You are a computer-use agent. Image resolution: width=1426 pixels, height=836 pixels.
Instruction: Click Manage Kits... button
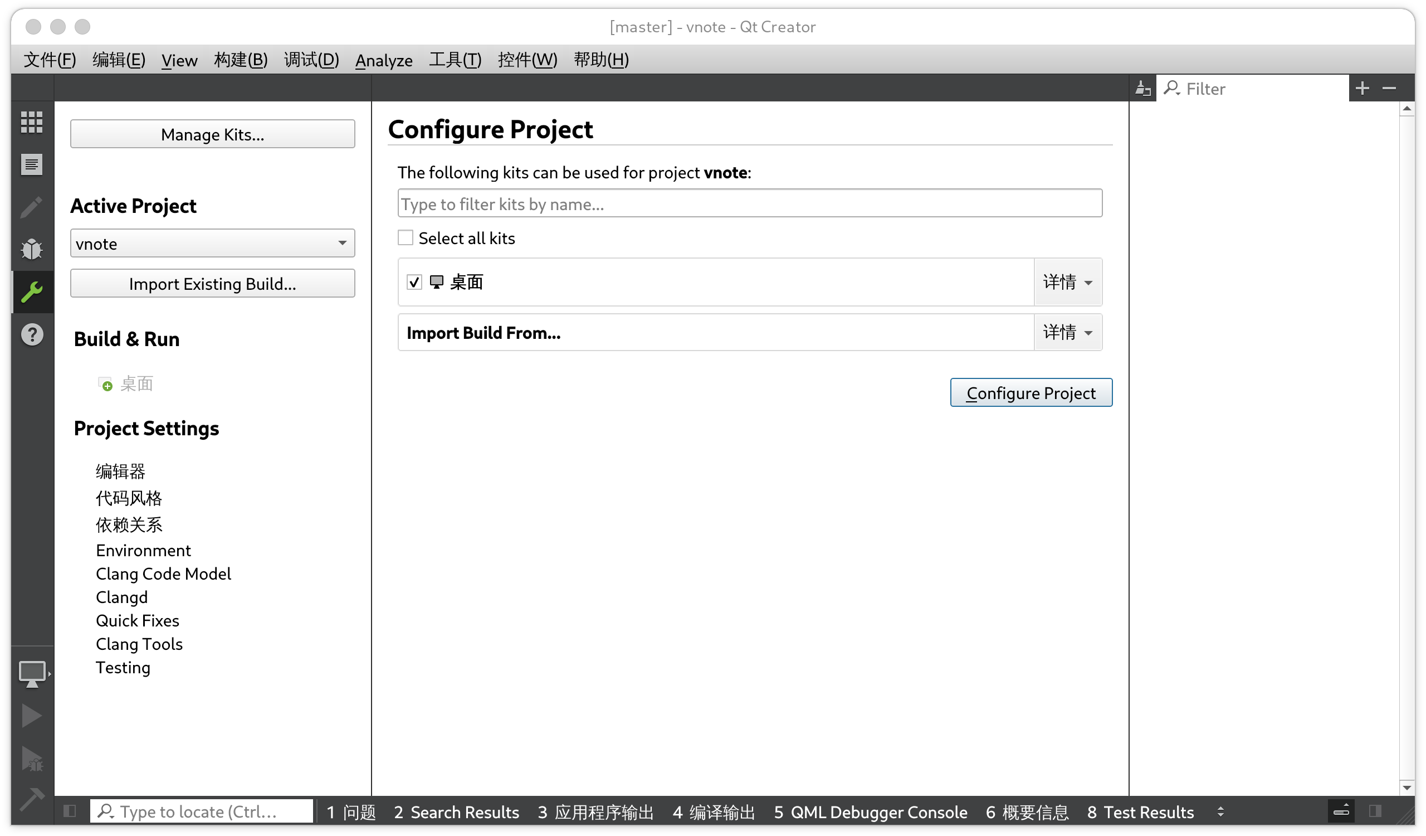pos(212,134)
